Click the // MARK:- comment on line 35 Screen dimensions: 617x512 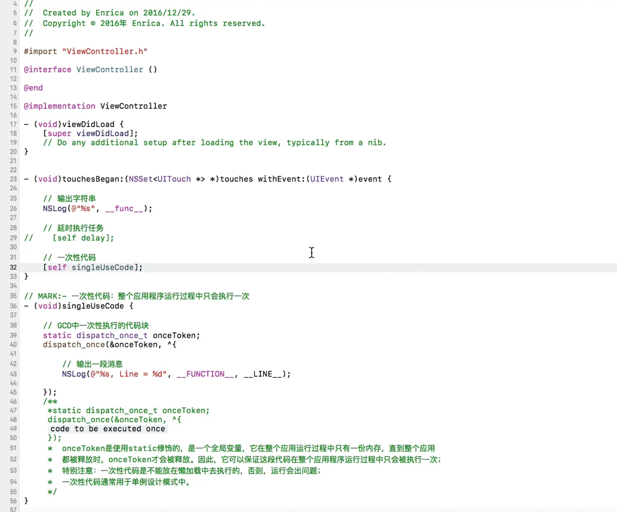point(137,296)
